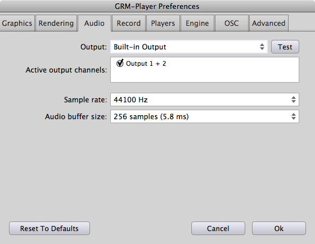Open the Output device dropdown
Viewport: 315px width, 244px height.
point(189,47)
